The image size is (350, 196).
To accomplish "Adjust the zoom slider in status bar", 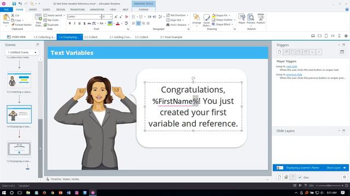I will tap(329, 185).
